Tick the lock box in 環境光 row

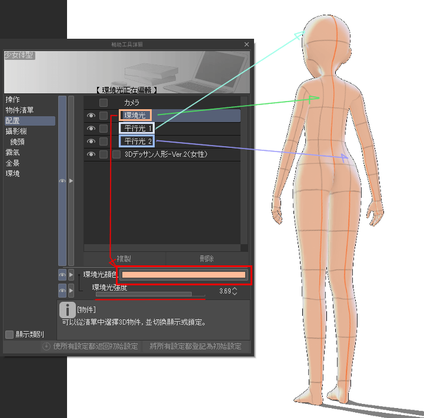click(x=104, y=116)
